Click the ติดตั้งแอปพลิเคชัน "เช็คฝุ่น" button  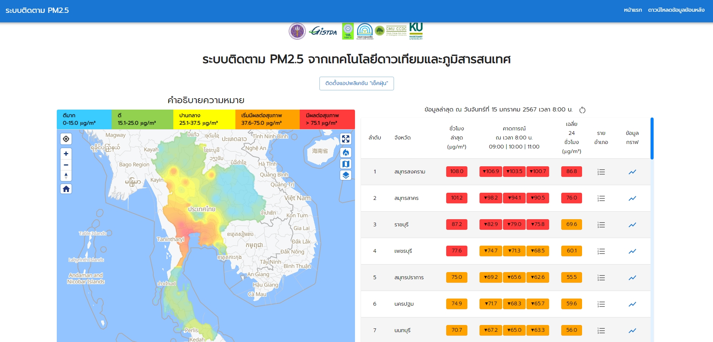[356, 84]
